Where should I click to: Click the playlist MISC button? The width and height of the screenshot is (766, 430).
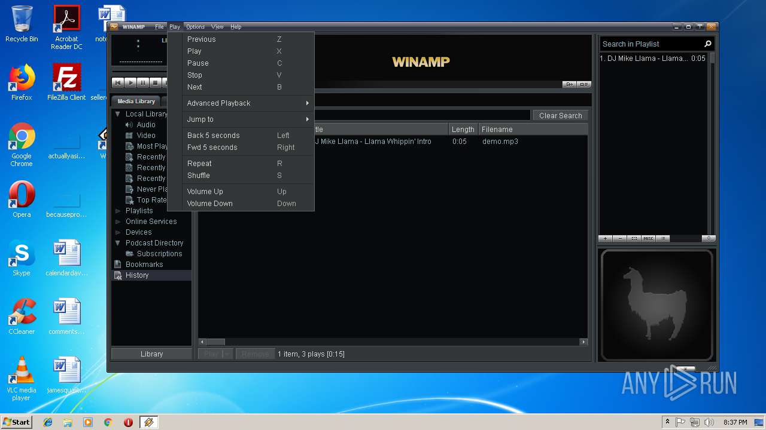tap(648, 238)
